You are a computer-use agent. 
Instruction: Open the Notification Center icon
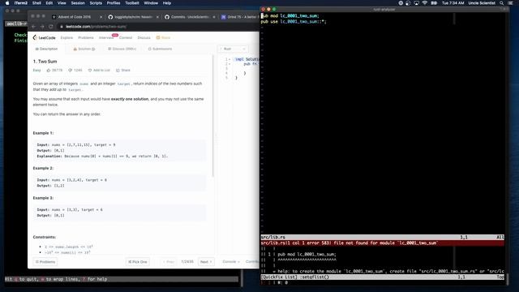(x=510, y=3)
